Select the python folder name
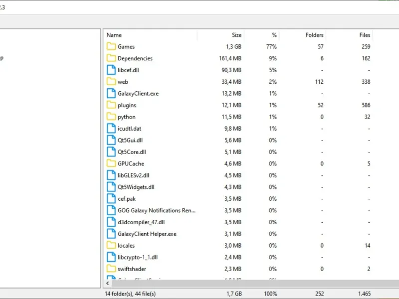The height and width of the screenshot is (299, 399). 127,117
